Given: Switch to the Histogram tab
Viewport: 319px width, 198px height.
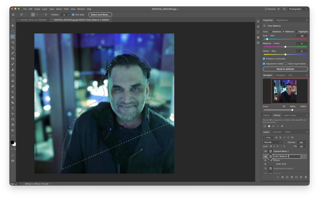Looking at the screenshot, I should pyautogui.click(x=280, y=75).
